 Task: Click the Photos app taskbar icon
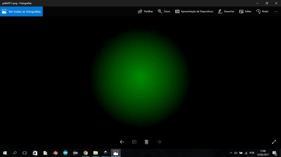(116, 153)
